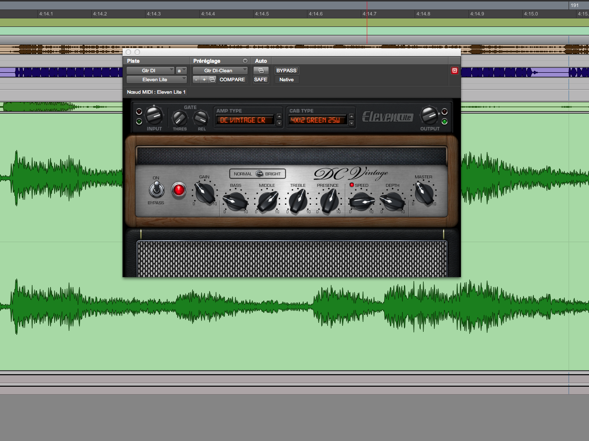Adjust the INPUT level knob
The width and height of the screenshot is (589, 441).
tap(153, 116)
